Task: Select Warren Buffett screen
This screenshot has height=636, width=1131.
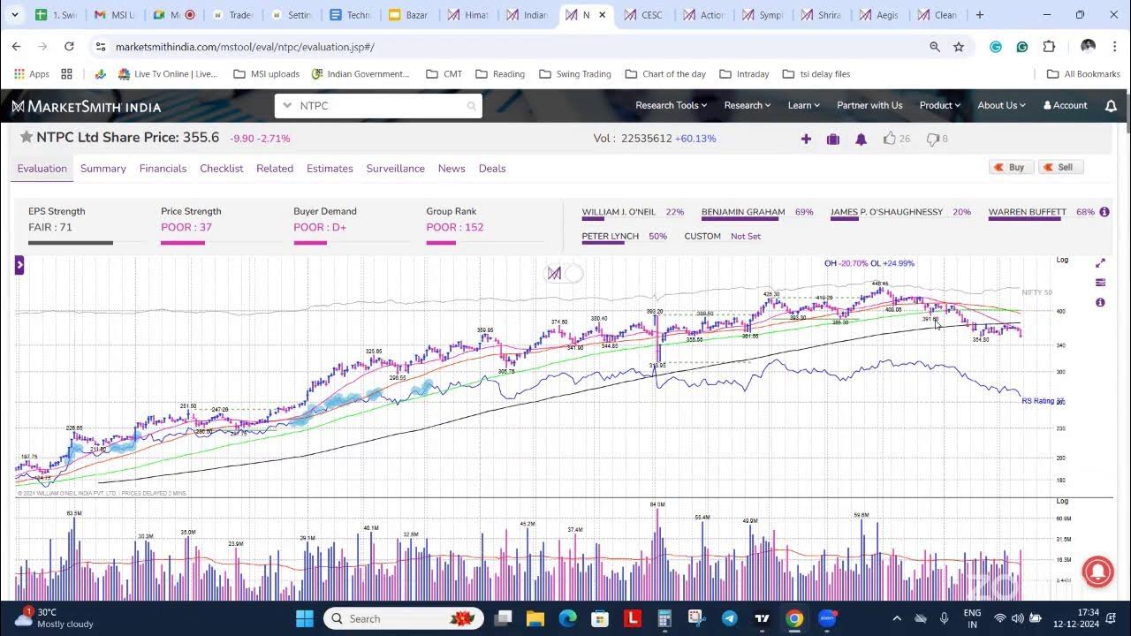Action: 1027,212
